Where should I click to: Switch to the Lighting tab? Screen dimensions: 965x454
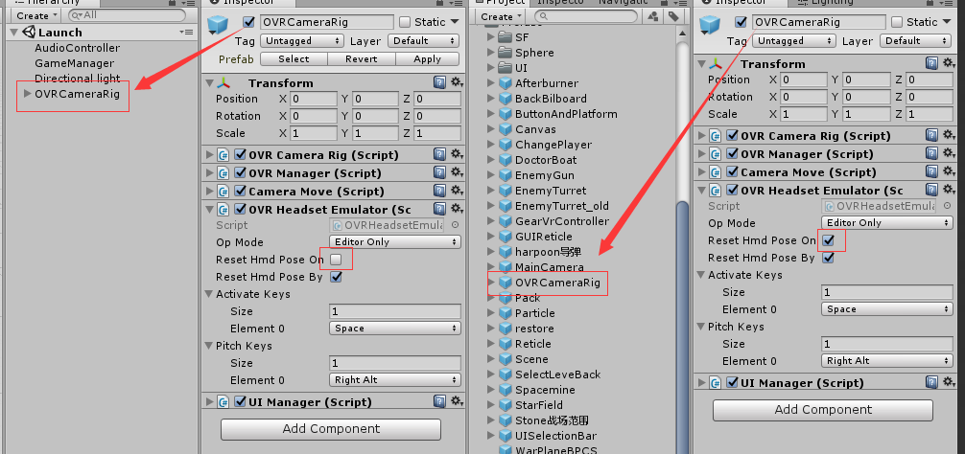click(824, 3)
